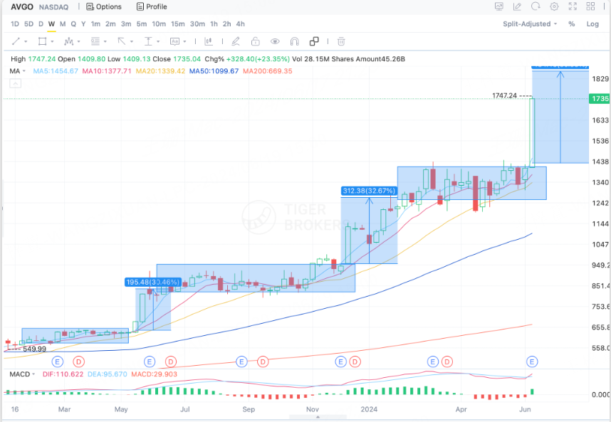Open the candlestick chart type icon
This screenshot has width=611, height=422.
pyautogui.click(x=209, y=41)
